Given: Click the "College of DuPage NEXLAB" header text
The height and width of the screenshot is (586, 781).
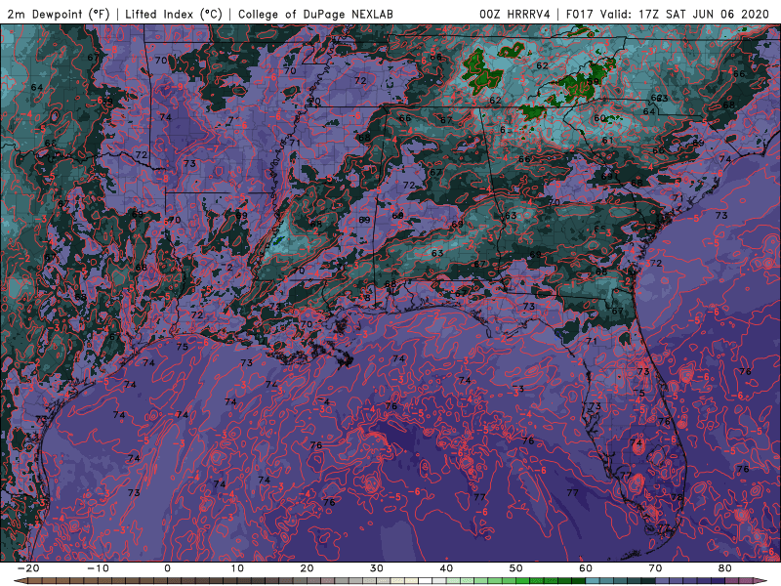Looking at the screenshot, I should pos(315,14).
